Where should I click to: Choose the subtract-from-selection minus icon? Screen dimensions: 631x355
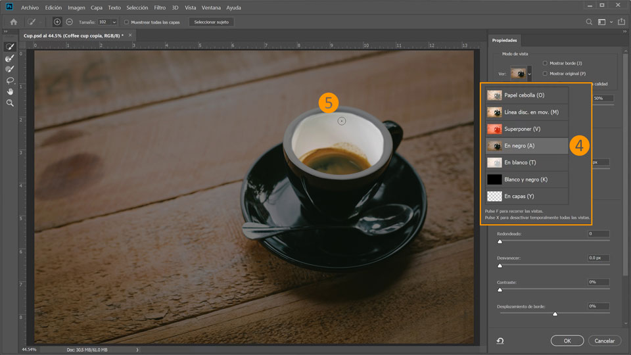(x=69, y=22)
